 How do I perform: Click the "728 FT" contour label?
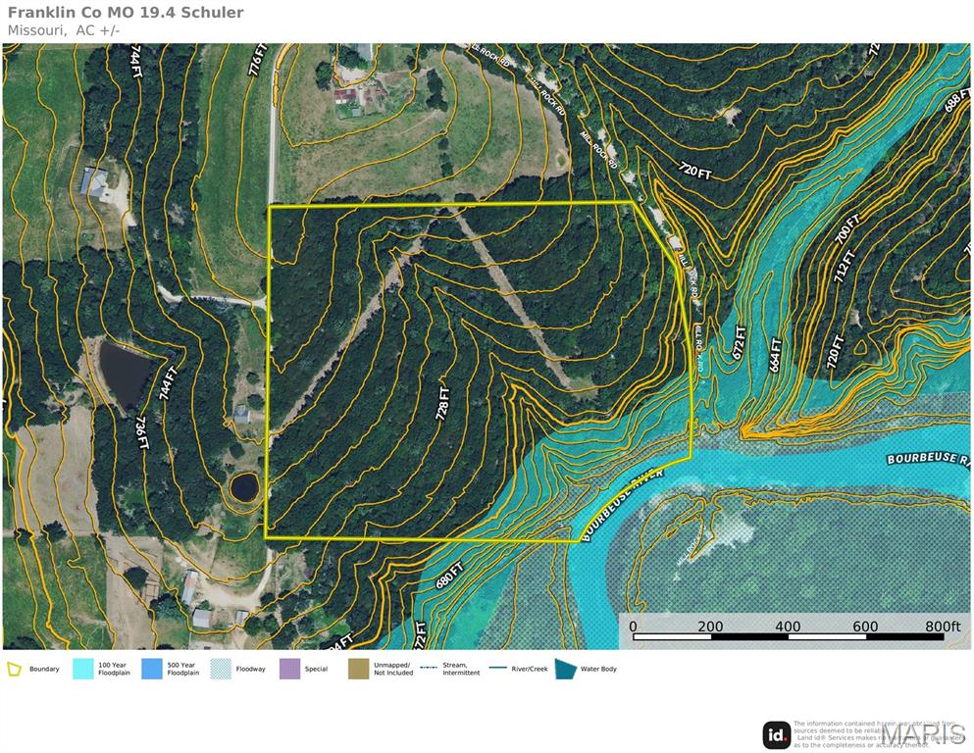[443, 404]
